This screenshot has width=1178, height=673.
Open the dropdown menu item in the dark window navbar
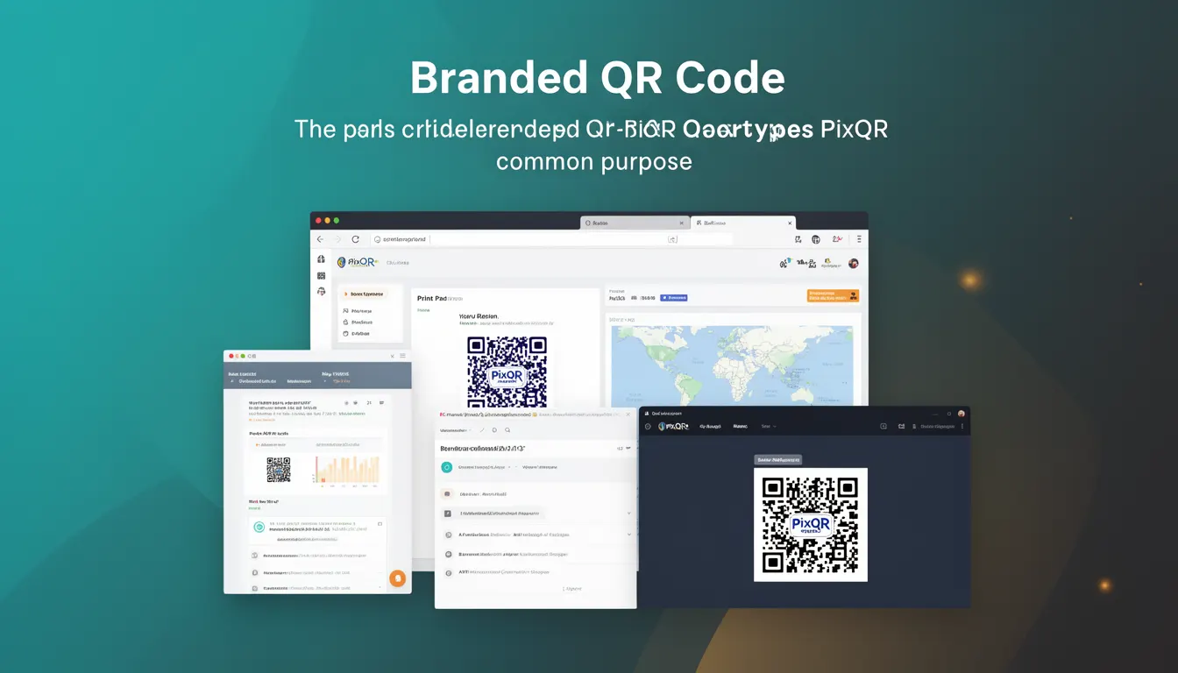(x=769, y=427)
